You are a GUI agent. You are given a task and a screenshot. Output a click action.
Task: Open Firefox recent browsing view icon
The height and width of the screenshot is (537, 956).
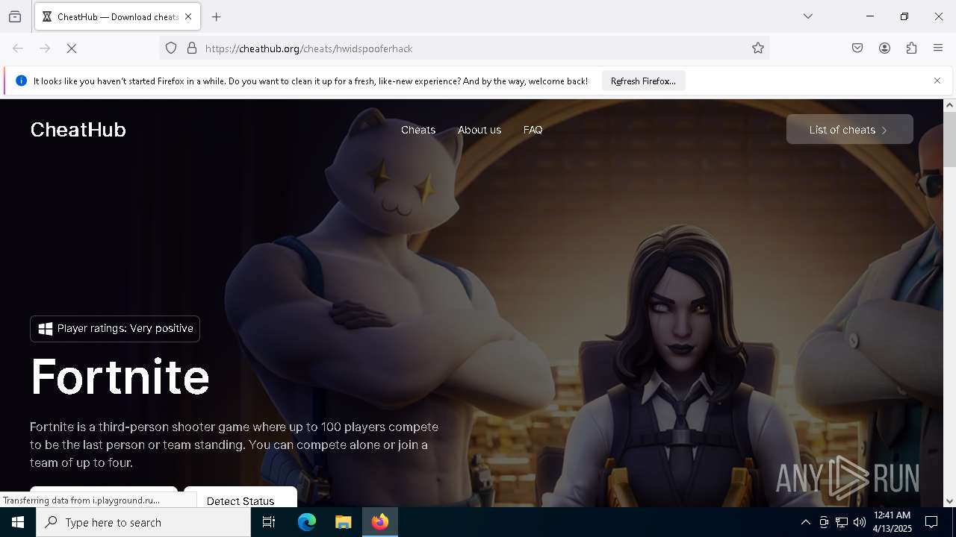tap(15, 16)
